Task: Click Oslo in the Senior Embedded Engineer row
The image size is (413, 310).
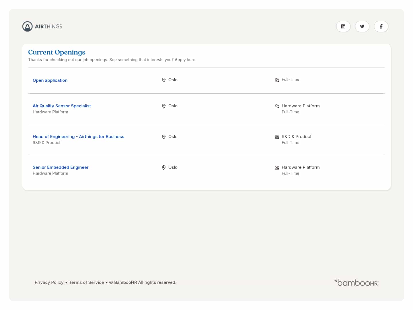Action: point(173,167)
